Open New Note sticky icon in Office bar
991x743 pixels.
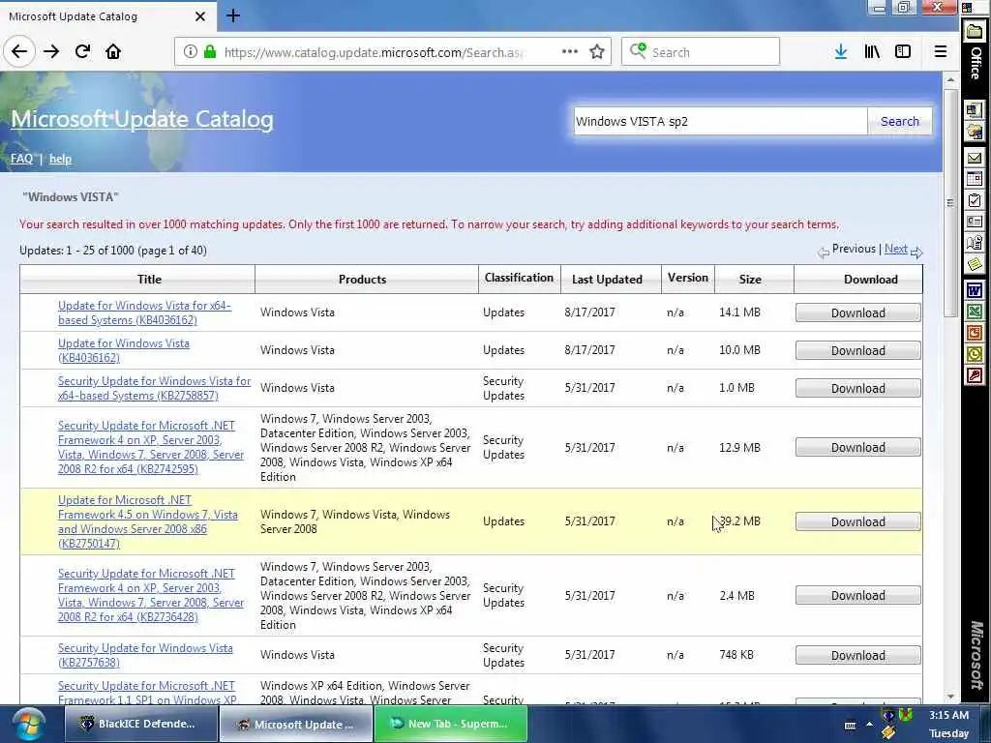pyautogui.click(x=975, y=263)
